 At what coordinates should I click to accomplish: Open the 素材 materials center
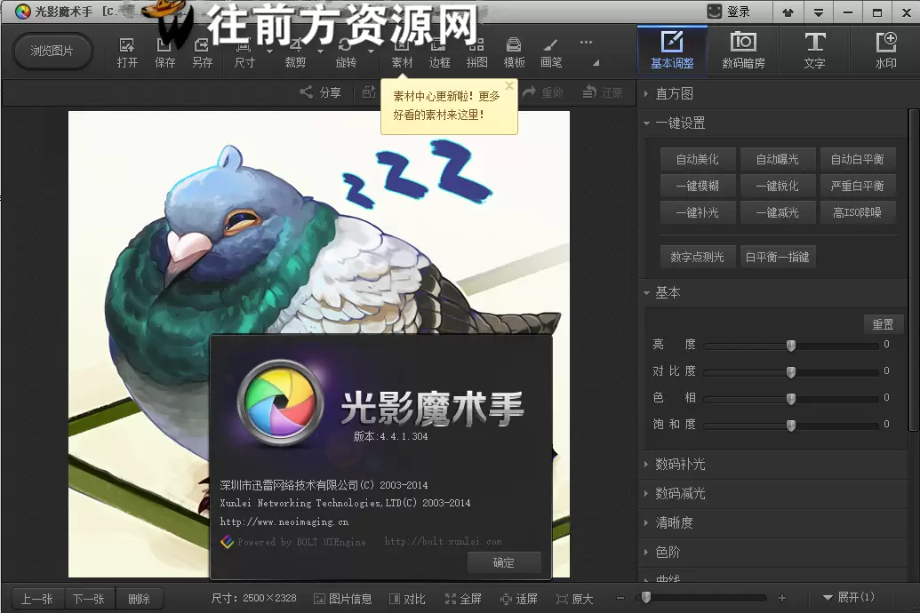[x=402, y=52]
